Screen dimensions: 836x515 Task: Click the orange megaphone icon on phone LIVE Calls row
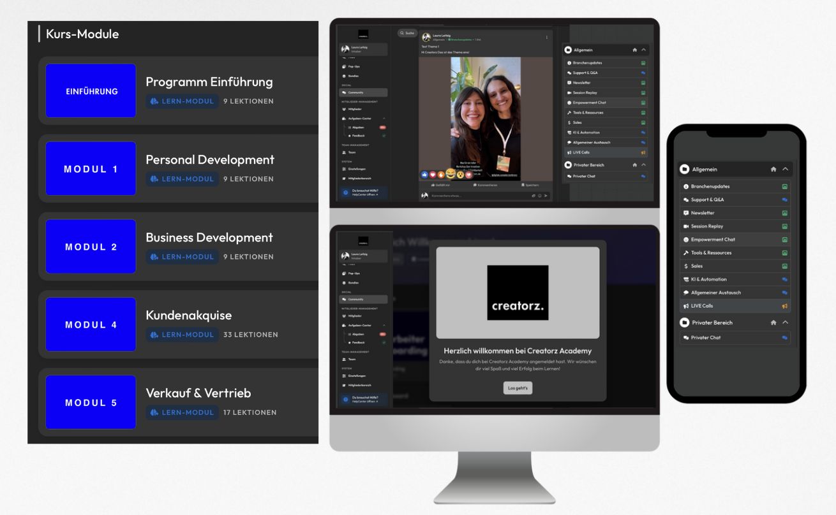click(x=785, y=306)
